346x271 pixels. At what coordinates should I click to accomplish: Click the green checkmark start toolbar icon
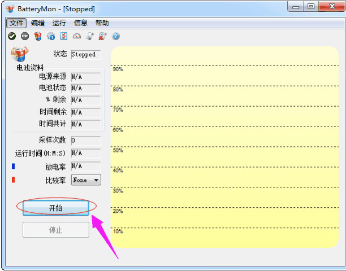(12, 36)
